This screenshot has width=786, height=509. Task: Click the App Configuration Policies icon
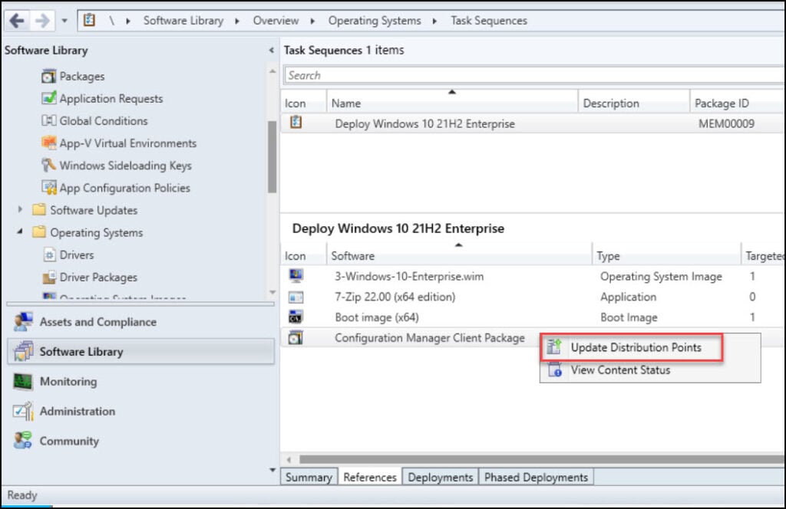(x=48, y=188)
